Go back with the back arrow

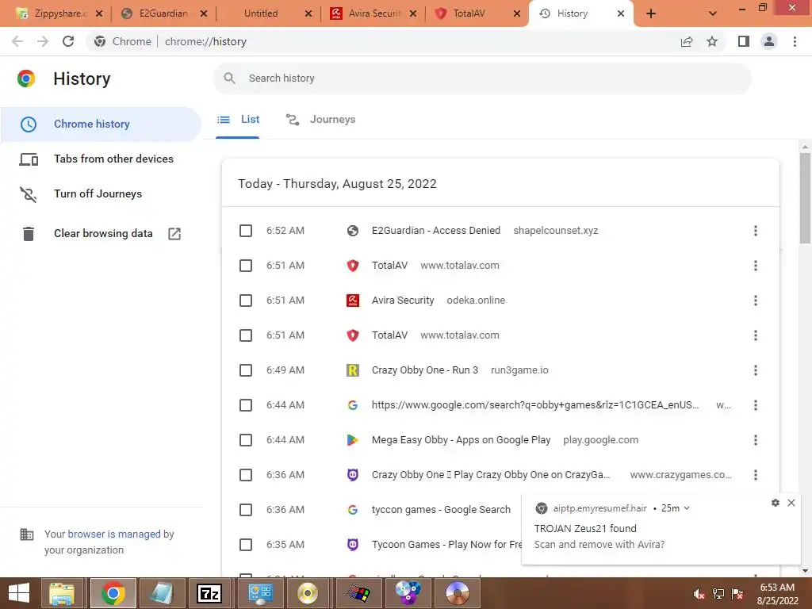click(x=17, y=41)
